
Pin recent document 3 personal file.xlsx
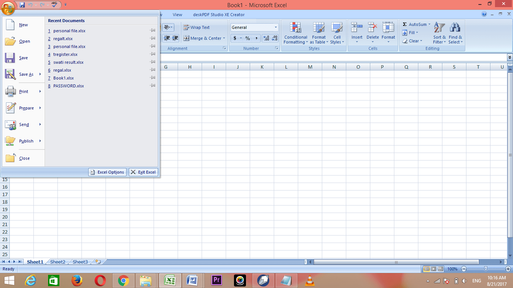coord(152,46)
